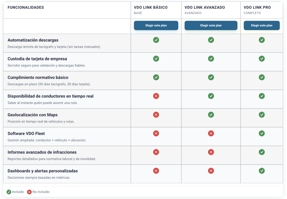Choose the VDO Link Básico plan button
The image size is (287, 199).
(x=156, y=25)
